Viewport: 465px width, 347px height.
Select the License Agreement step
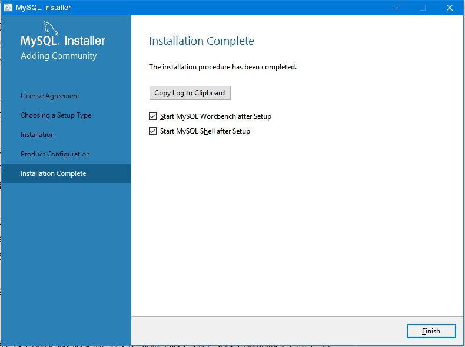[x=50, y=96]
